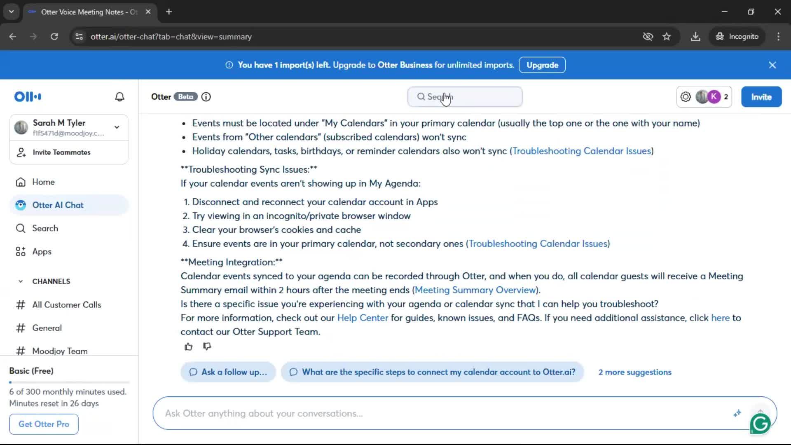
Task: Give thumbs up to the response
Action: 189,347
